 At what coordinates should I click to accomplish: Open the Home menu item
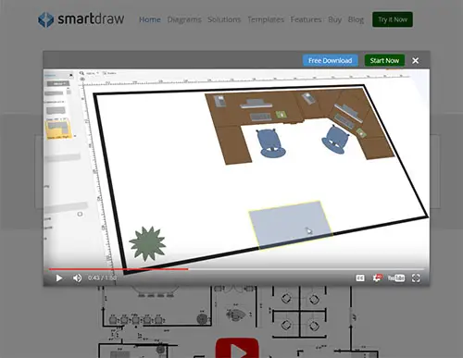pos(150,19)
